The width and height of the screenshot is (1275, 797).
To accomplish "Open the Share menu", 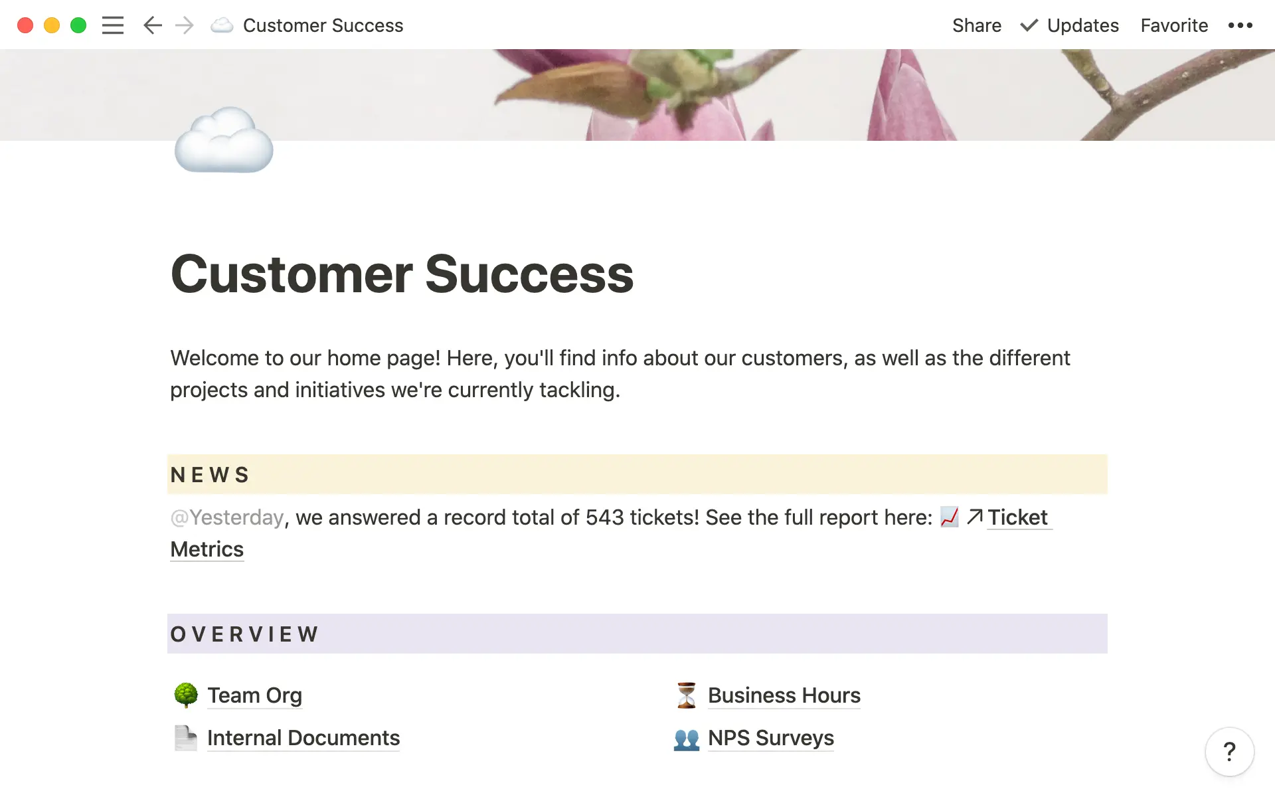I will click(x=976, y=25).
